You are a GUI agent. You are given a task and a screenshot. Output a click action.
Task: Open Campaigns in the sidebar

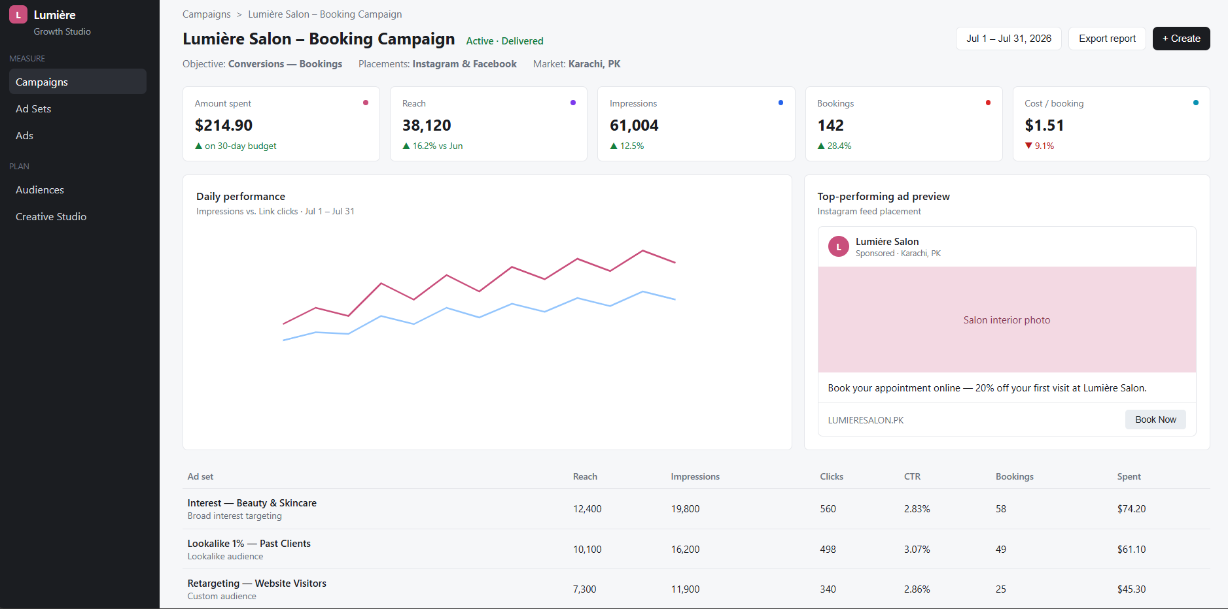click(78, 82)
